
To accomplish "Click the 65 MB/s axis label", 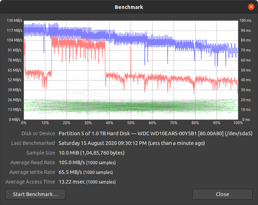I will click(x=15, y=70).
